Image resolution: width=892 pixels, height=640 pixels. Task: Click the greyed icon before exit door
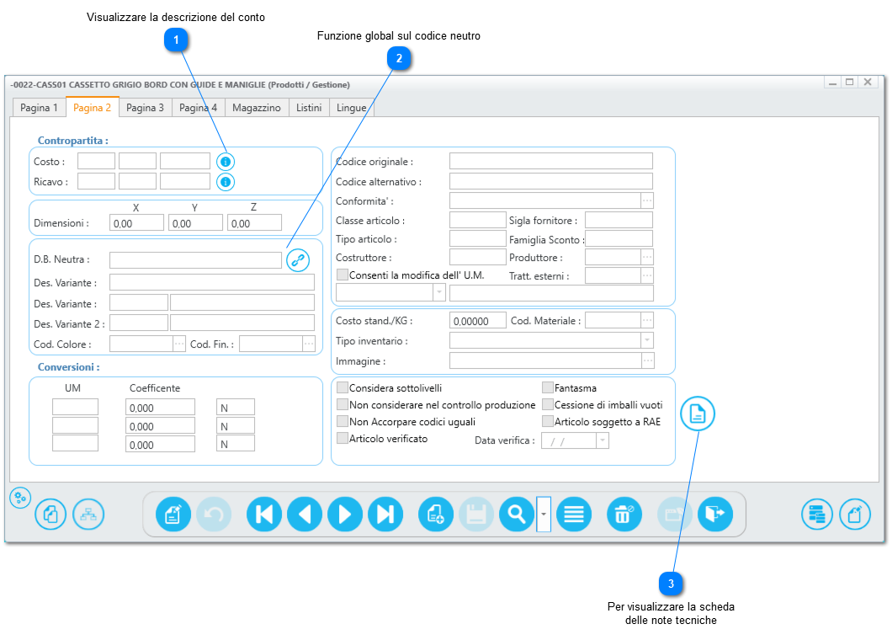click(675, 515)
